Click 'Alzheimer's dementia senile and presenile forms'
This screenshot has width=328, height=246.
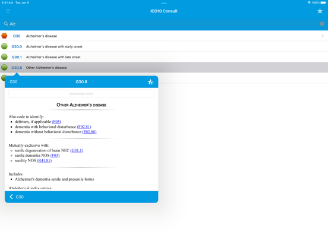coord(55,179)
